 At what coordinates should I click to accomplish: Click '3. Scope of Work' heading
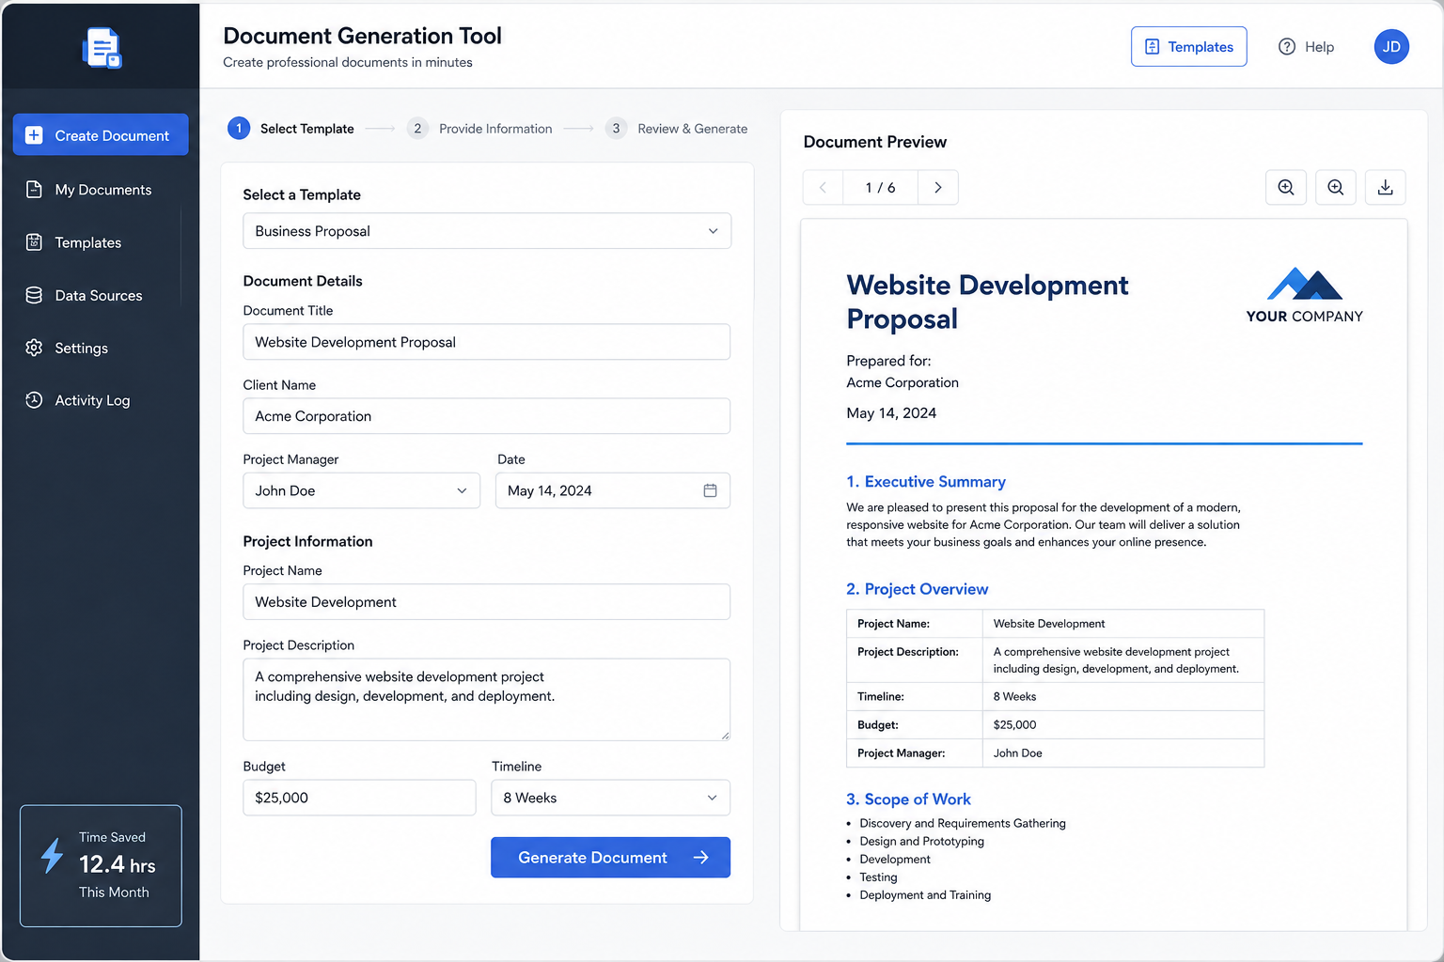click(x=908, y=799)
